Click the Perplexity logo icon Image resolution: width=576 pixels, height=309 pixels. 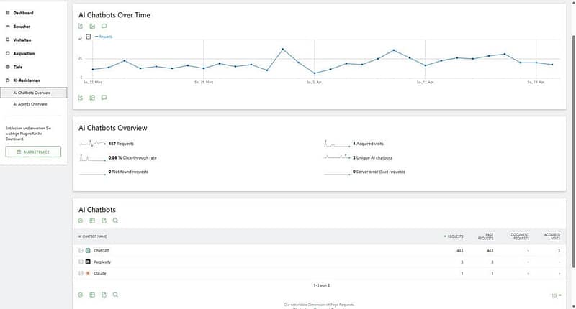coord(88,262)
